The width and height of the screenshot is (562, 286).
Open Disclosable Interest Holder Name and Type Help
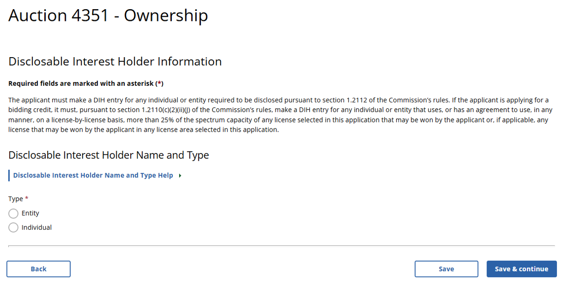tap(93, 175)
